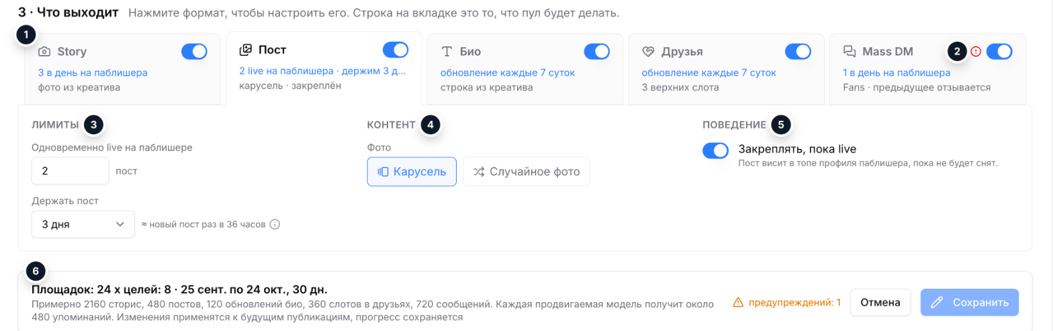Click the gallery icon next to Пост
This screenshot has width=1053, height=331.
246,50
